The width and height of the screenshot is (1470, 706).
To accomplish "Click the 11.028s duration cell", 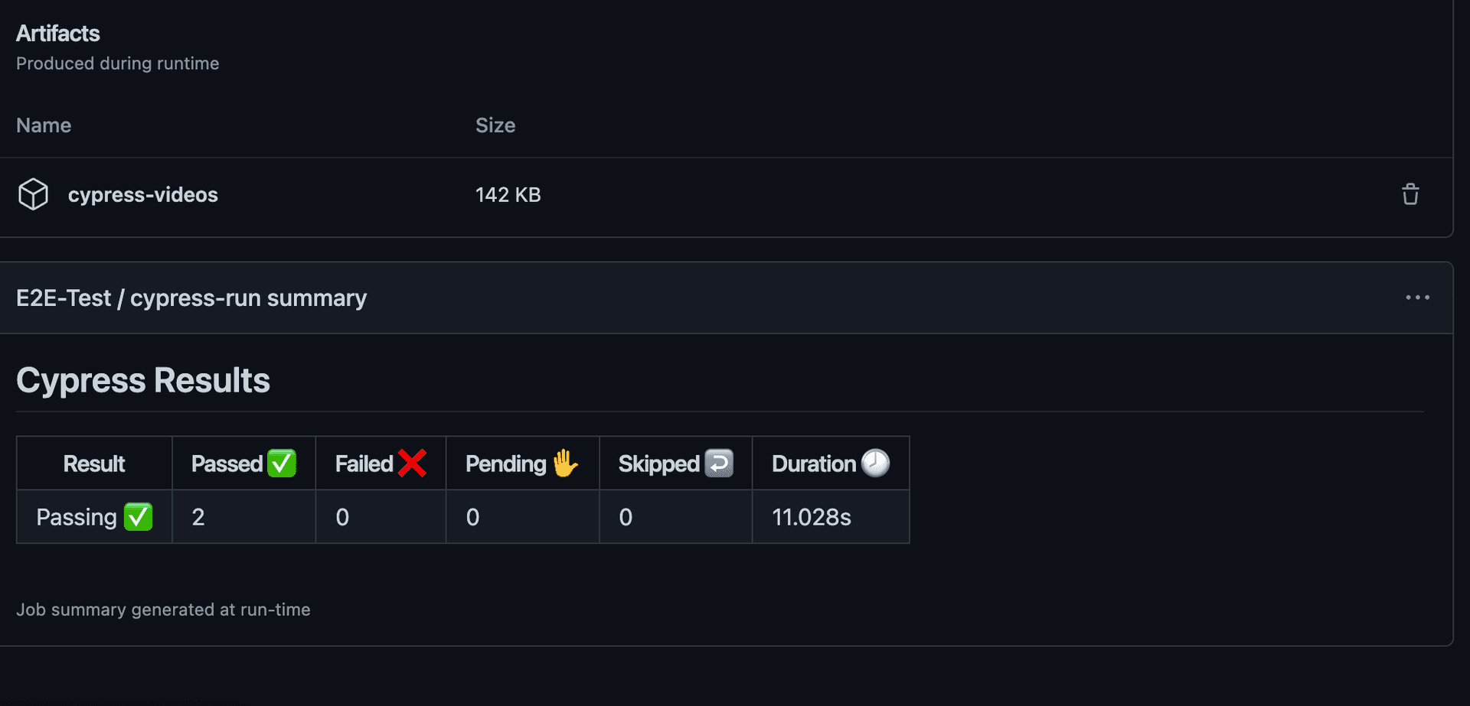I will [812, 518].
